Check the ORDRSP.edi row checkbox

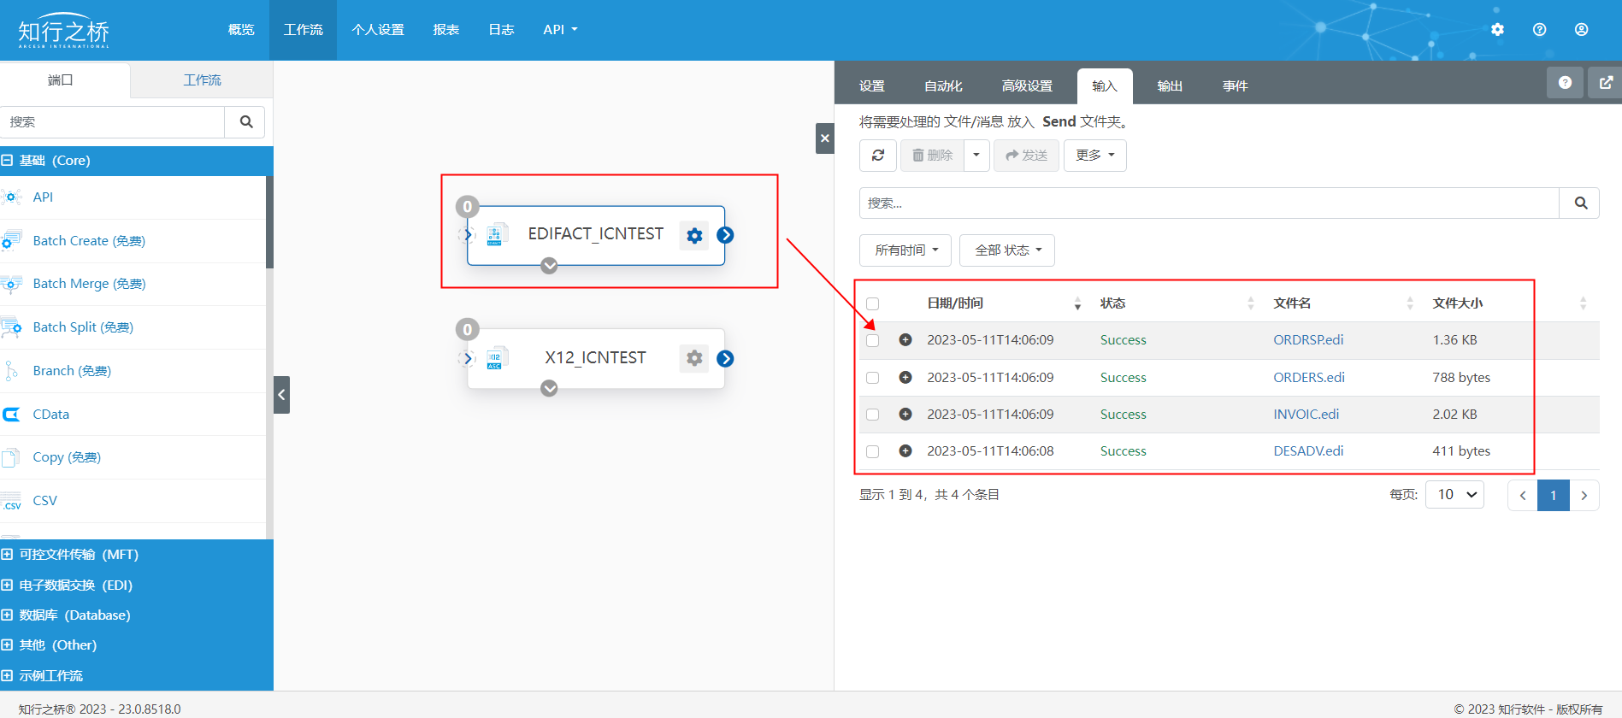[872, 340]
